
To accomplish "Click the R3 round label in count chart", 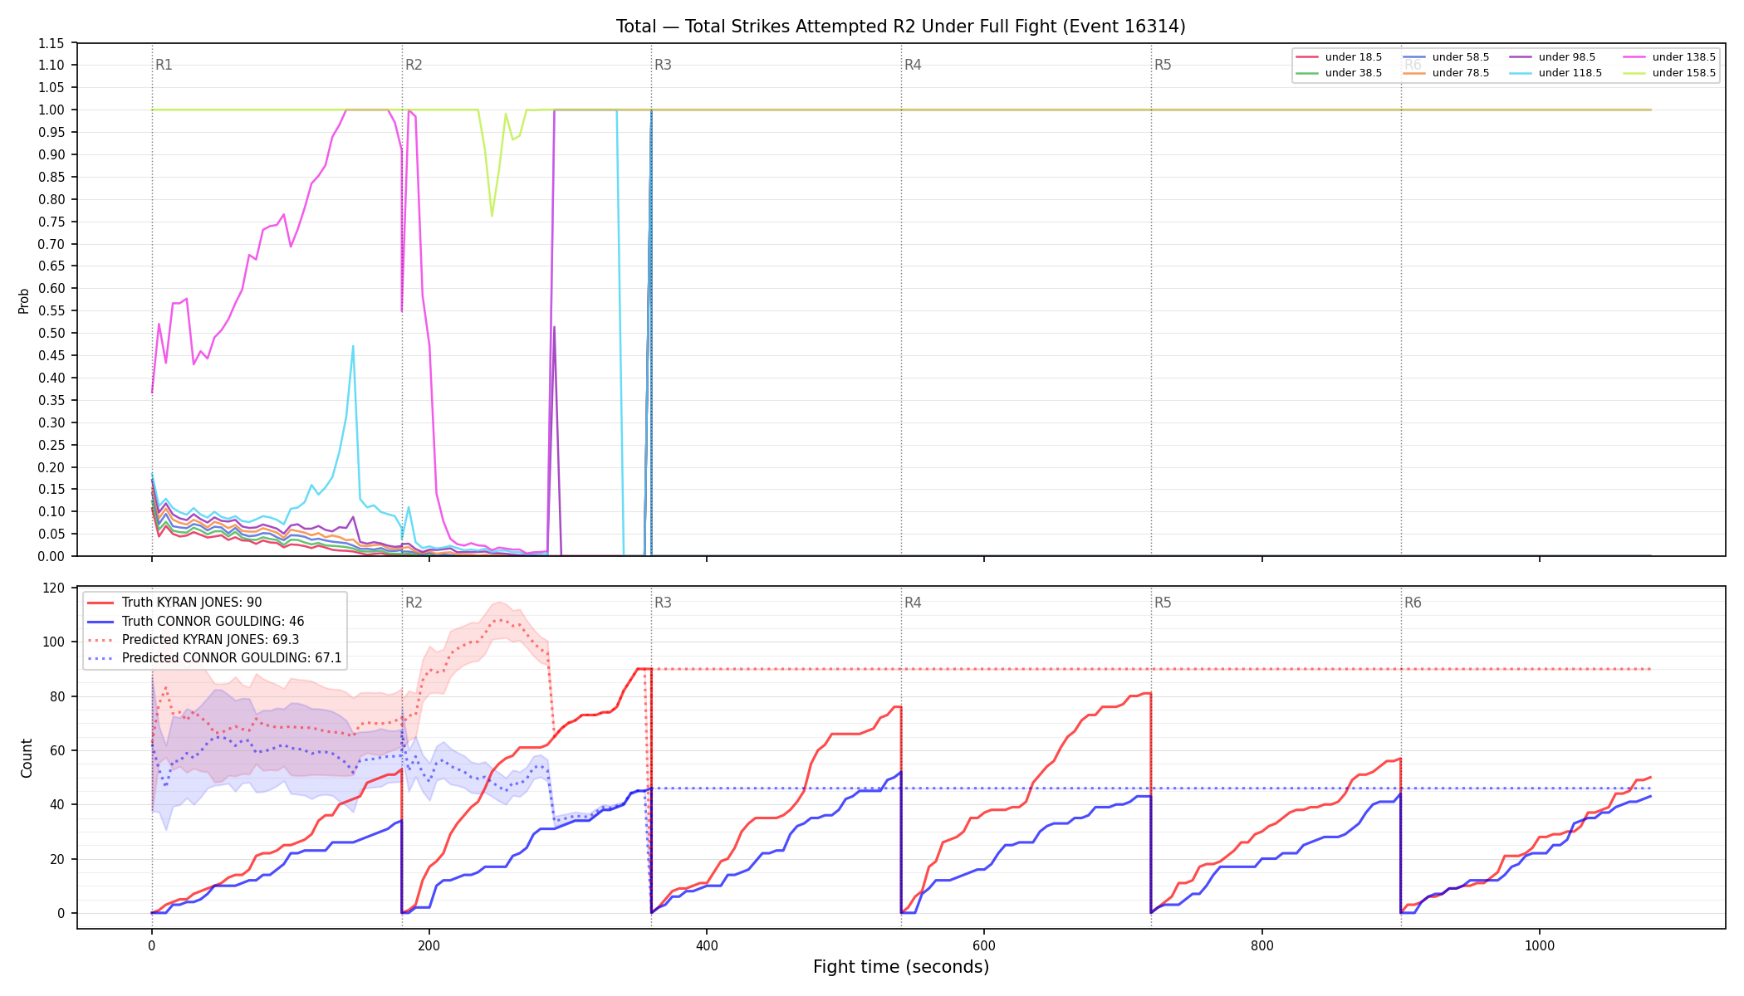I will (663, 603).
